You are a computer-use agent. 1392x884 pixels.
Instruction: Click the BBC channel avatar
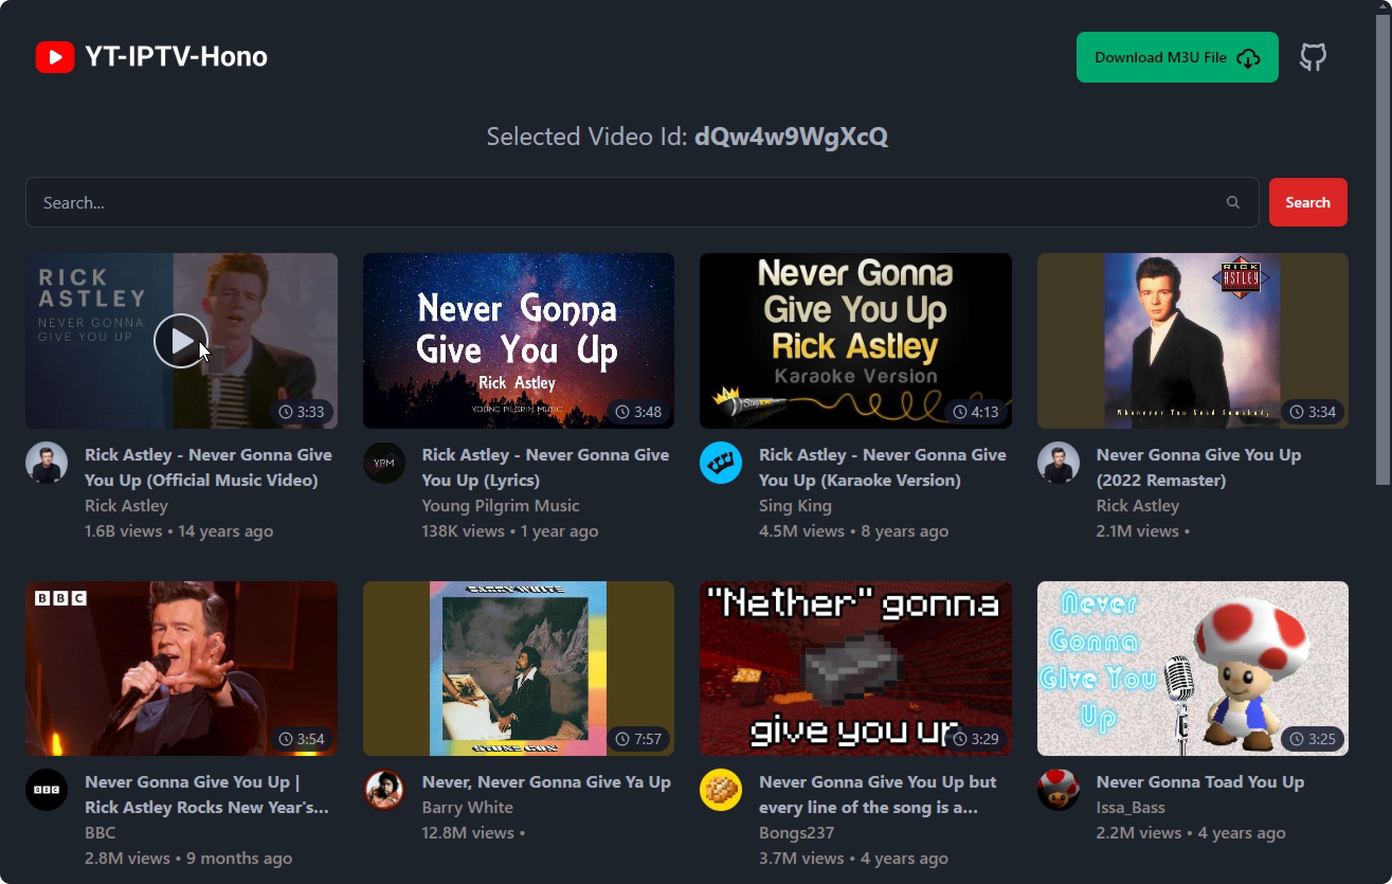pyautogui.click(x=46, y=789)
